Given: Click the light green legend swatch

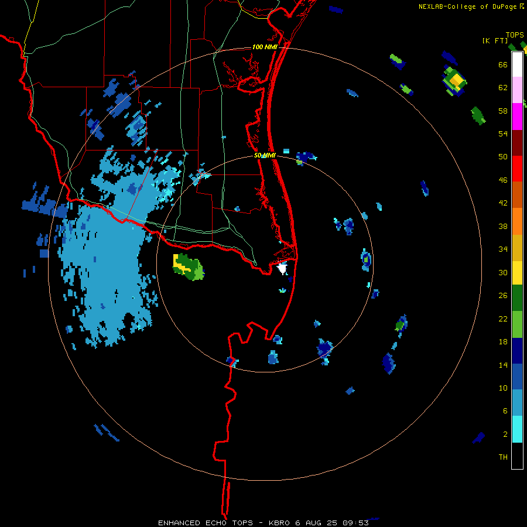Looking at the screenshot, I should [x=517, y=324].
